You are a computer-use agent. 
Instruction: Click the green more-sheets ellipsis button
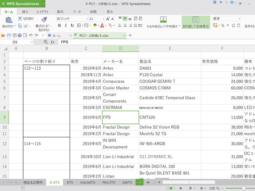pos(139,182)
